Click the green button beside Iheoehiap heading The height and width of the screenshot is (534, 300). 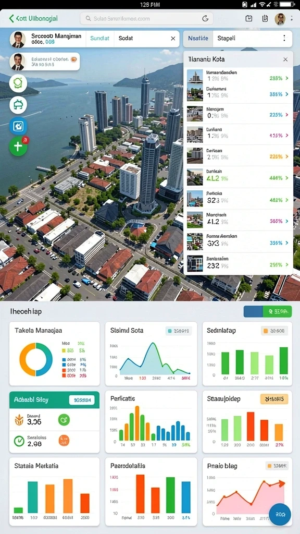coord(277,311)
